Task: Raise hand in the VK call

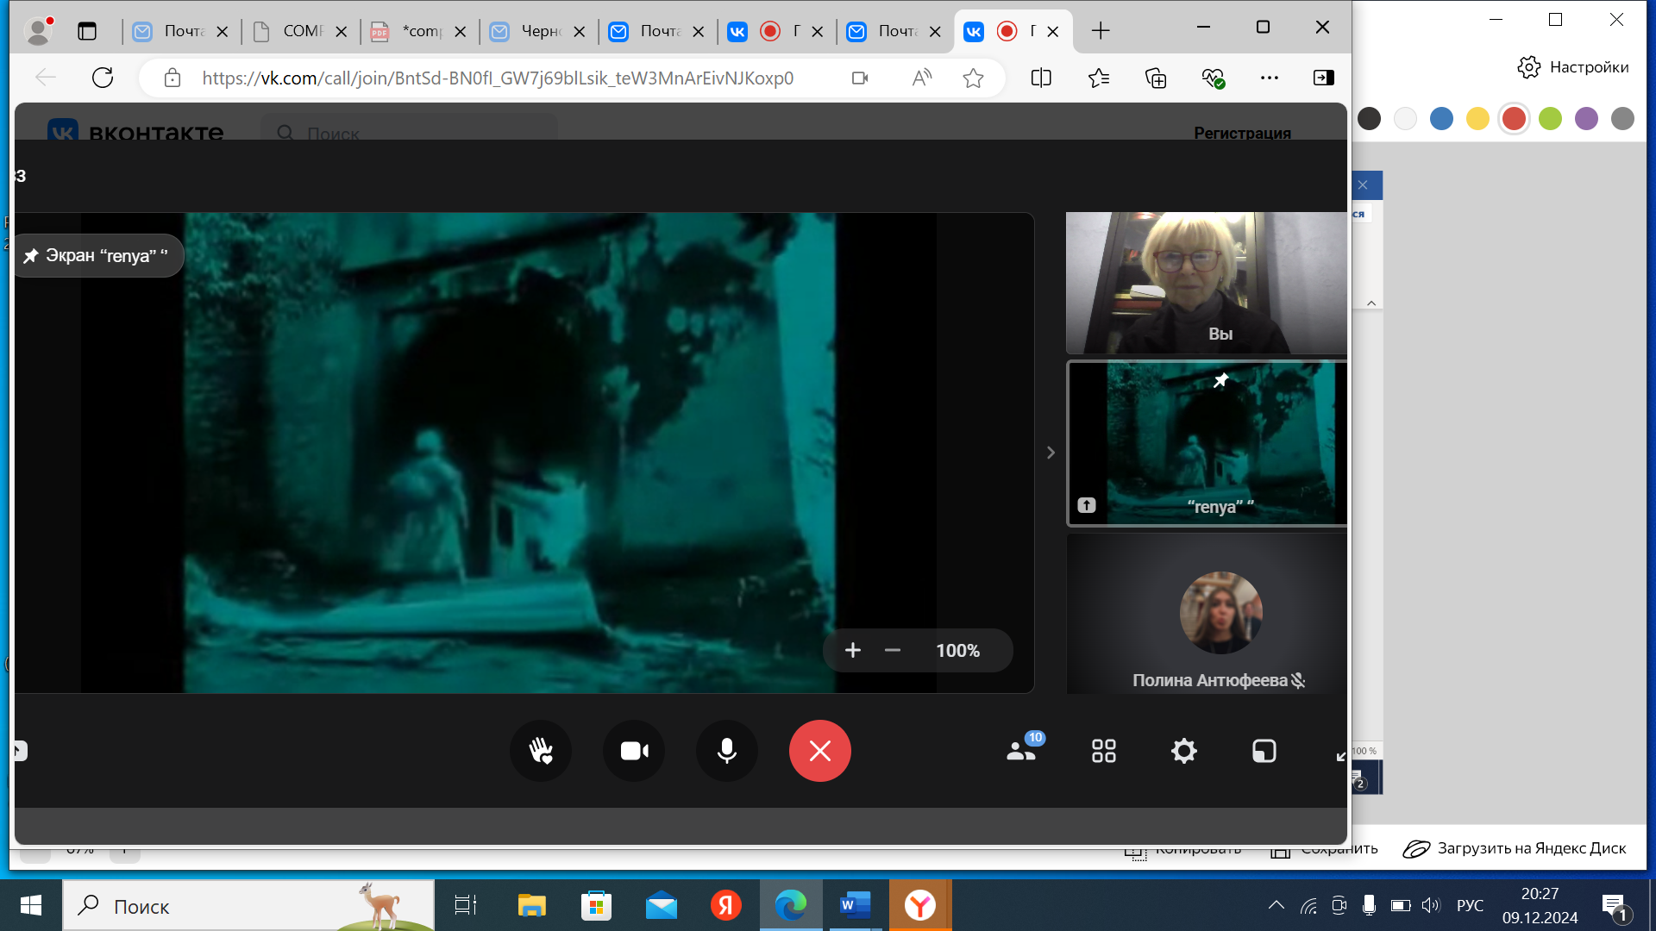Action: point(541,751)
